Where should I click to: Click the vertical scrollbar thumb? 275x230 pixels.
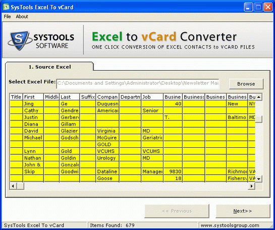[x=259, y=119]
